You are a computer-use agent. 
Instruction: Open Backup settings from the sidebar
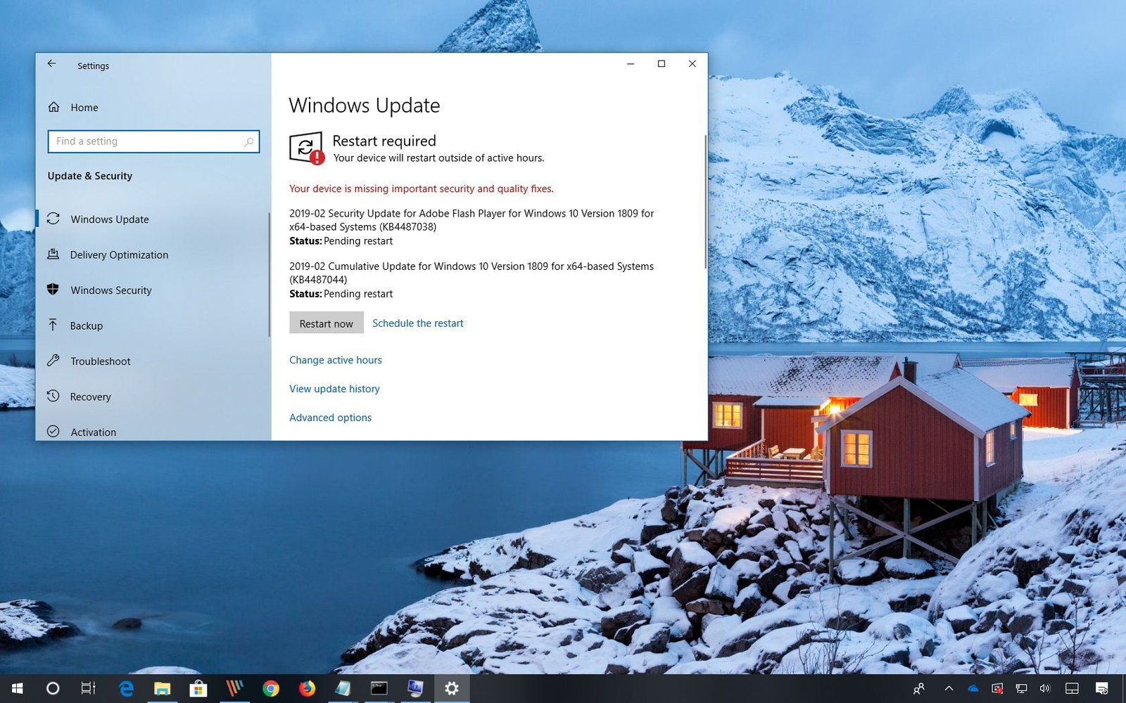click(x=86, y=325)
